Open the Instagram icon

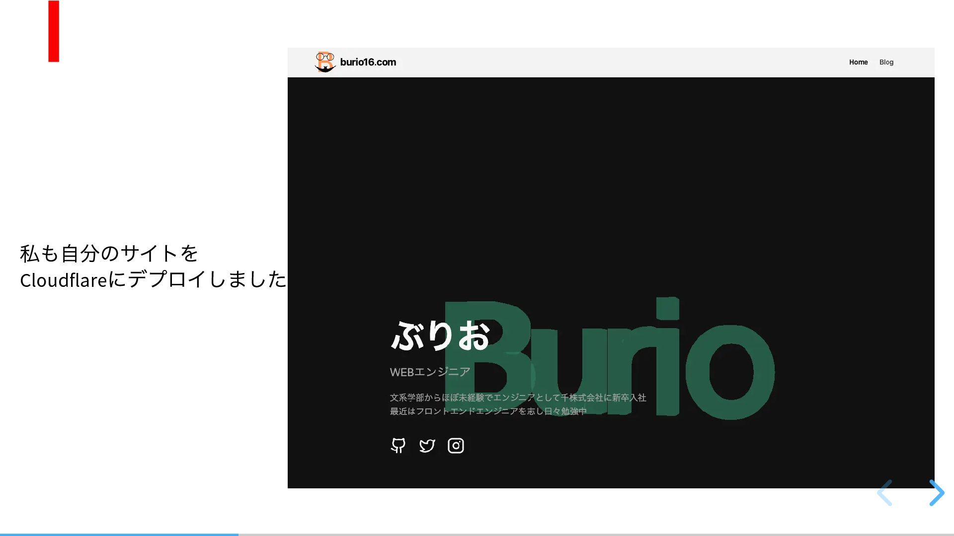[x=456, y=446]
